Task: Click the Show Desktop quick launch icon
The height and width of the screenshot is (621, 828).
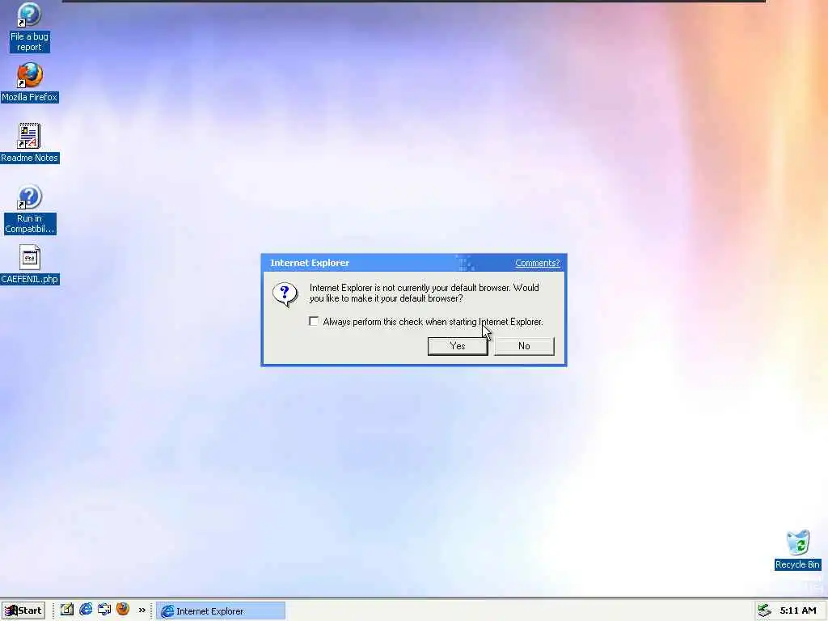Action: (x=104, y=610)
